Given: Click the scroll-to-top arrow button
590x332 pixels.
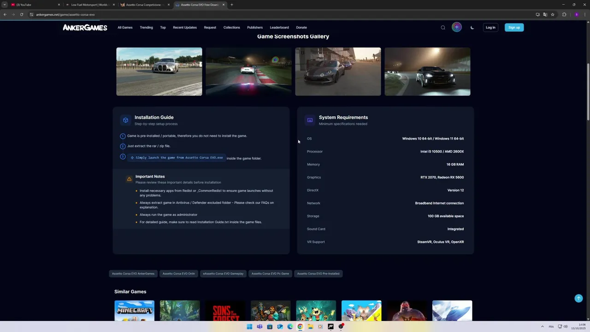Looking at the screenshot, I should (578, 298).
